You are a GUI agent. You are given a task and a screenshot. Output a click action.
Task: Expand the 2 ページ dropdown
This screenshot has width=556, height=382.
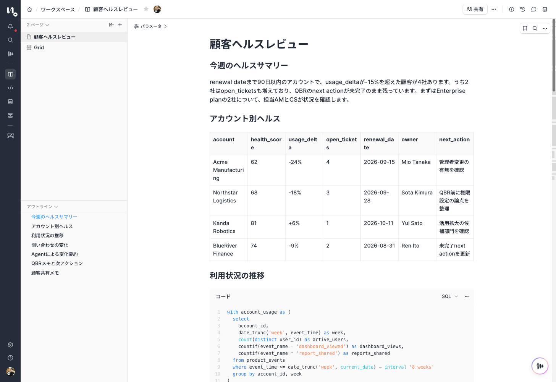click(x=38, y=25)
